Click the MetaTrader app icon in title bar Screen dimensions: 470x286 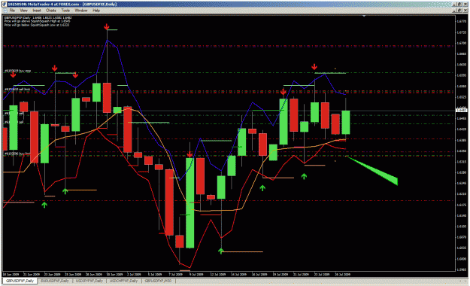click(x=4, y=5)
